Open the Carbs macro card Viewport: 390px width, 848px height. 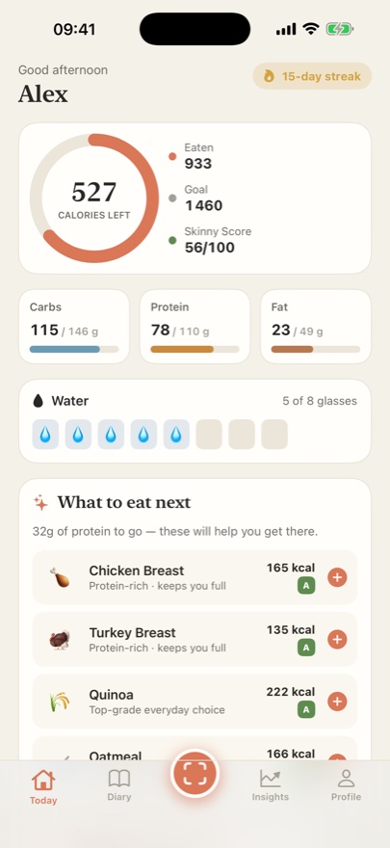point(74,326)
